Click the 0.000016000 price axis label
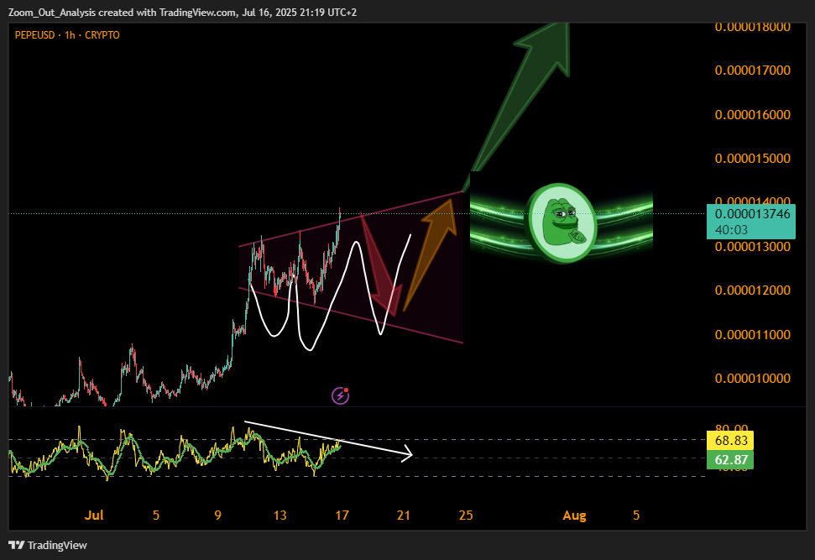This screenshot has height=560, width=815. pos(752,114)
